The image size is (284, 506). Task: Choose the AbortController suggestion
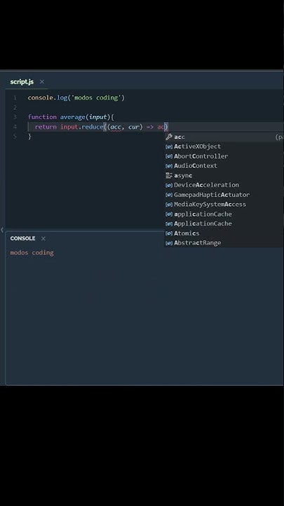[x=224, y=156]
